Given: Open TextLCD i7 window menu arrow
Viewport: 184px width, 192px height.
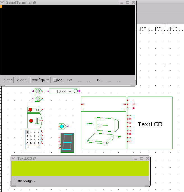Looking at the screenshot, I should (x=13, y=158).
